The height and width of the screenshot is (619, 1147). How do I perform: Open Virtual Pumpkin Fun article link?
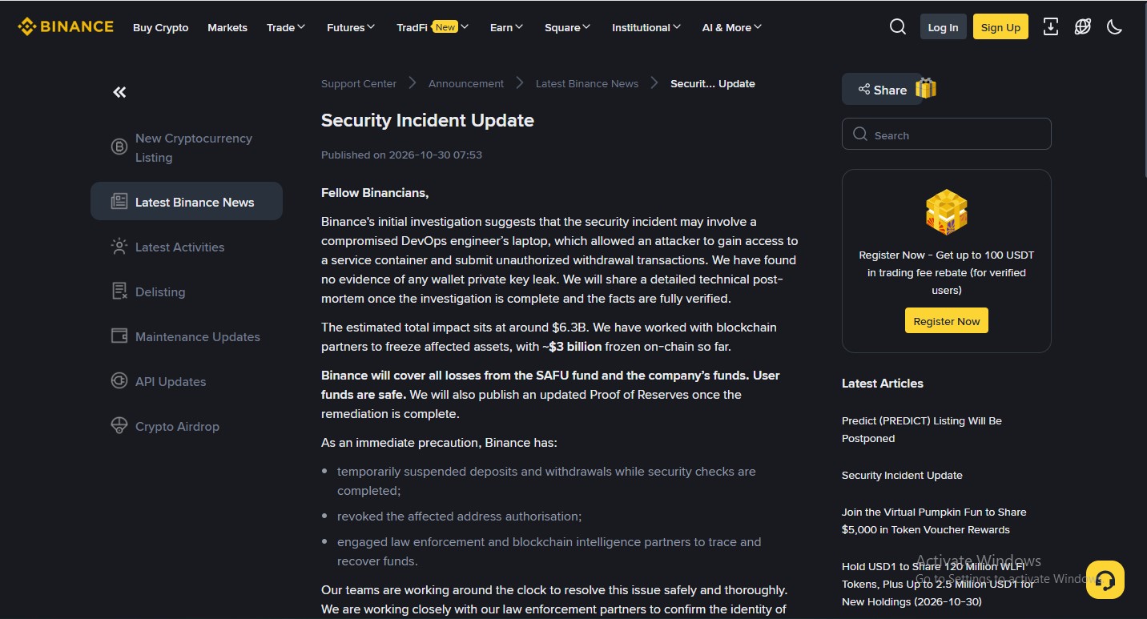coord(934,521)
